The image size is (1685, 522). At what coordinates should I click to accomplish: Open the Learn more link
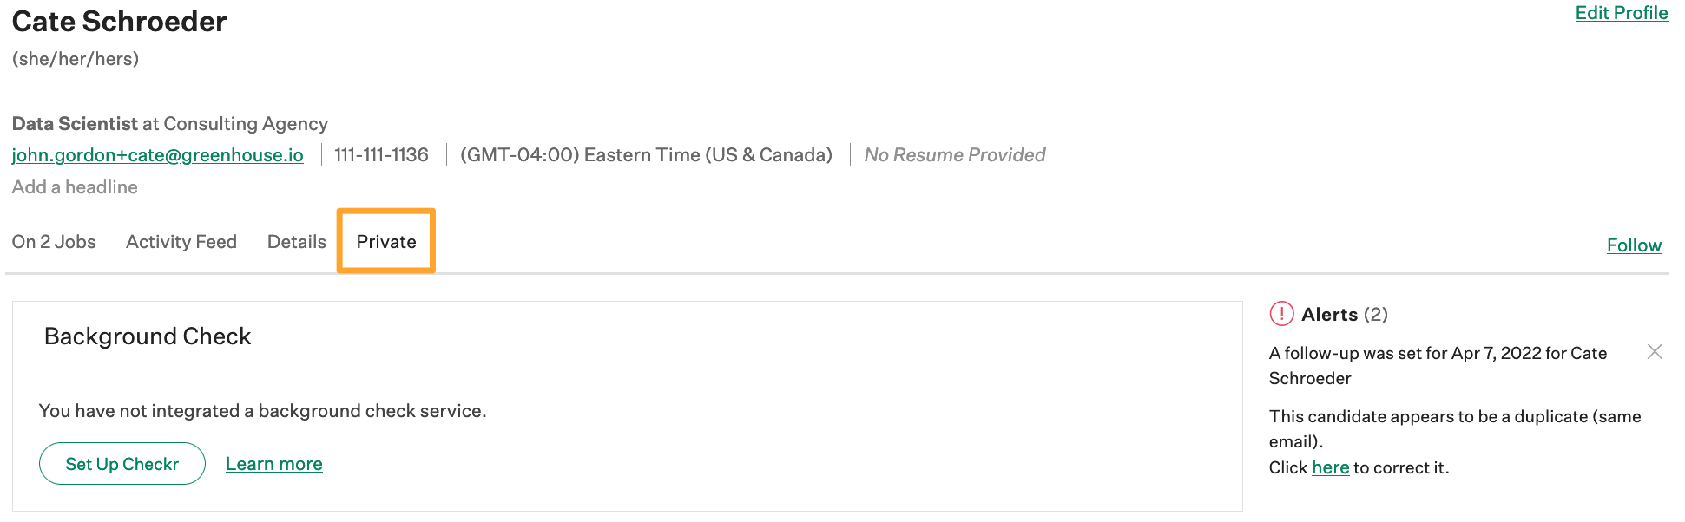click(x=274, y=464)
